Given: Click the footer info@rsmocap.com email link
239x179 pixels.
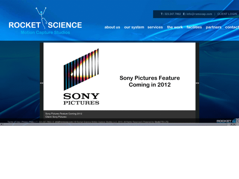Looking at the screenshot, I should (64, 122).
